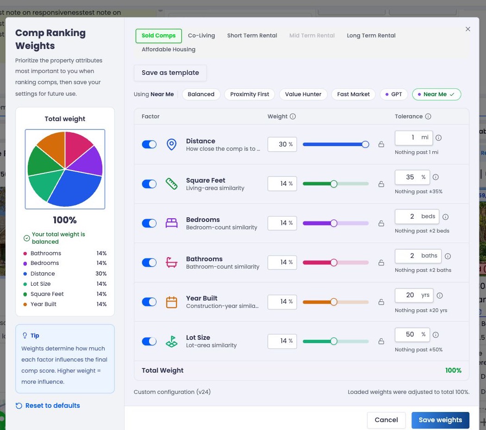Click the balanced weight checkmark icon
Screen dimensions: 486x430
[27, 238]
